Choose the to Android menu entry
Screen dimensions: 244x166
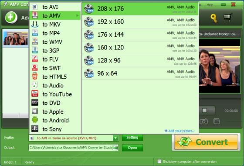pos(55,121)
